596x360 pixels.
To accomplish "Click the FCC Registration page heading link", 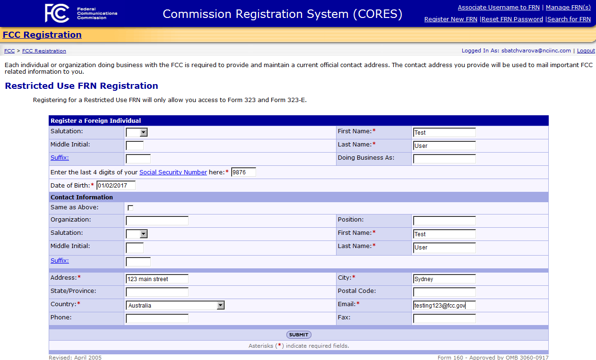I will [x=42, y=35].
